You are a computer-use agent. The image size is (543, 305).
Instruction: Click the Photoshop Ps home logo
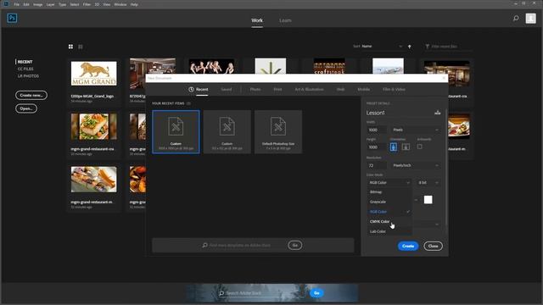(12, 18)
